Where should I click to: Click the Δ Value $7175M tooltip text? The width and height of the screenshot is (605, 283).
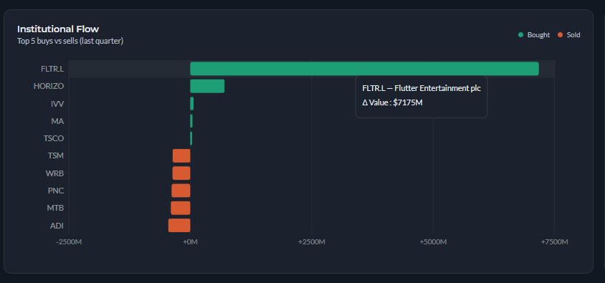click(x=393, y=102)
